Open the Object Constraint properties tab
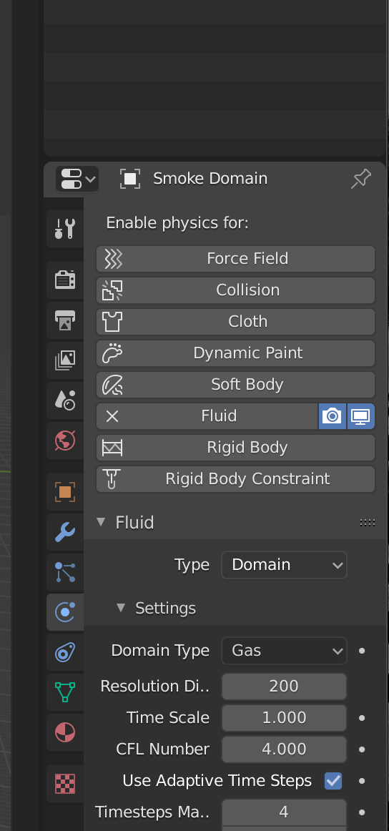Screen dimensions: 389x831 tap(65, 652)
